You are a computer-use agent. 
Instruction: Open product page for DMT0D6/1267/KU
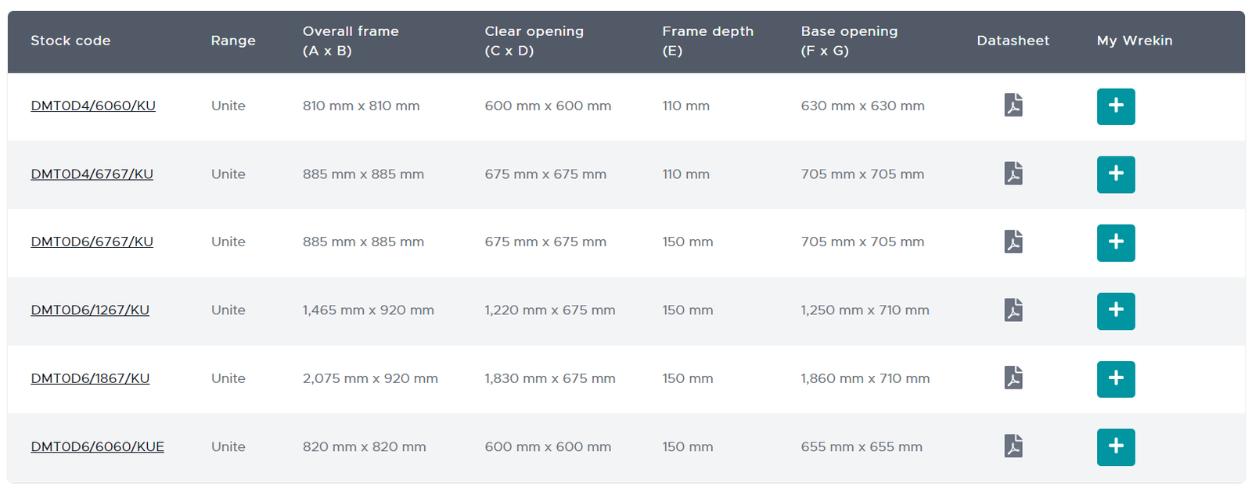coord(90,310)
